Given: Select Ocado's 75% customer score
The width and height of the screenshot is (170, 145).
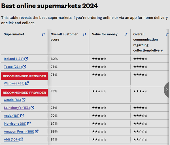Looking at the screenshot, I should coord(54,91).
